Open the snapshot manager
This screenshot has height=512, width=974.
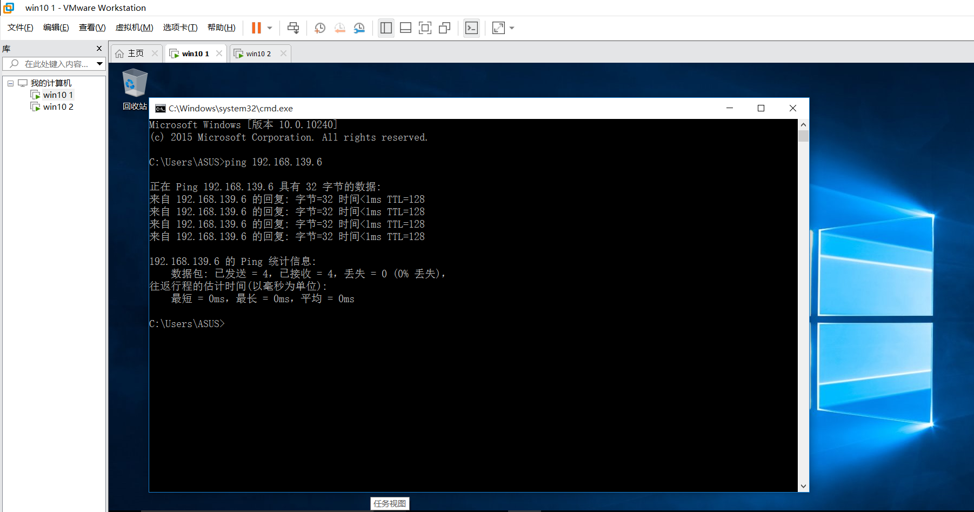coord(359,28)
